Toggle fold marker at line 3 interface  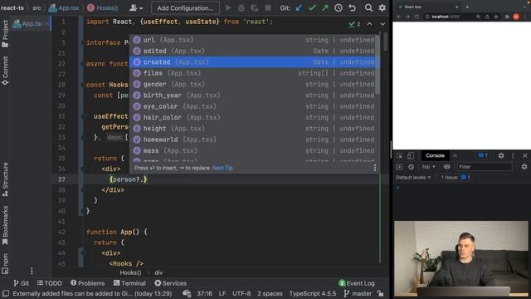(83, 42)
